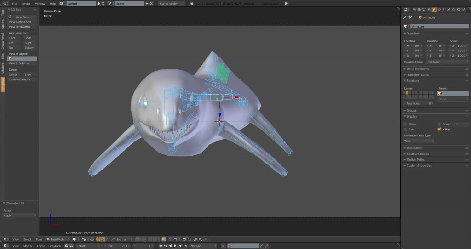The width and height of the screenshot is (471, 249).
Task: Toggle use preview range clock icon
Action: coord(66,246)
